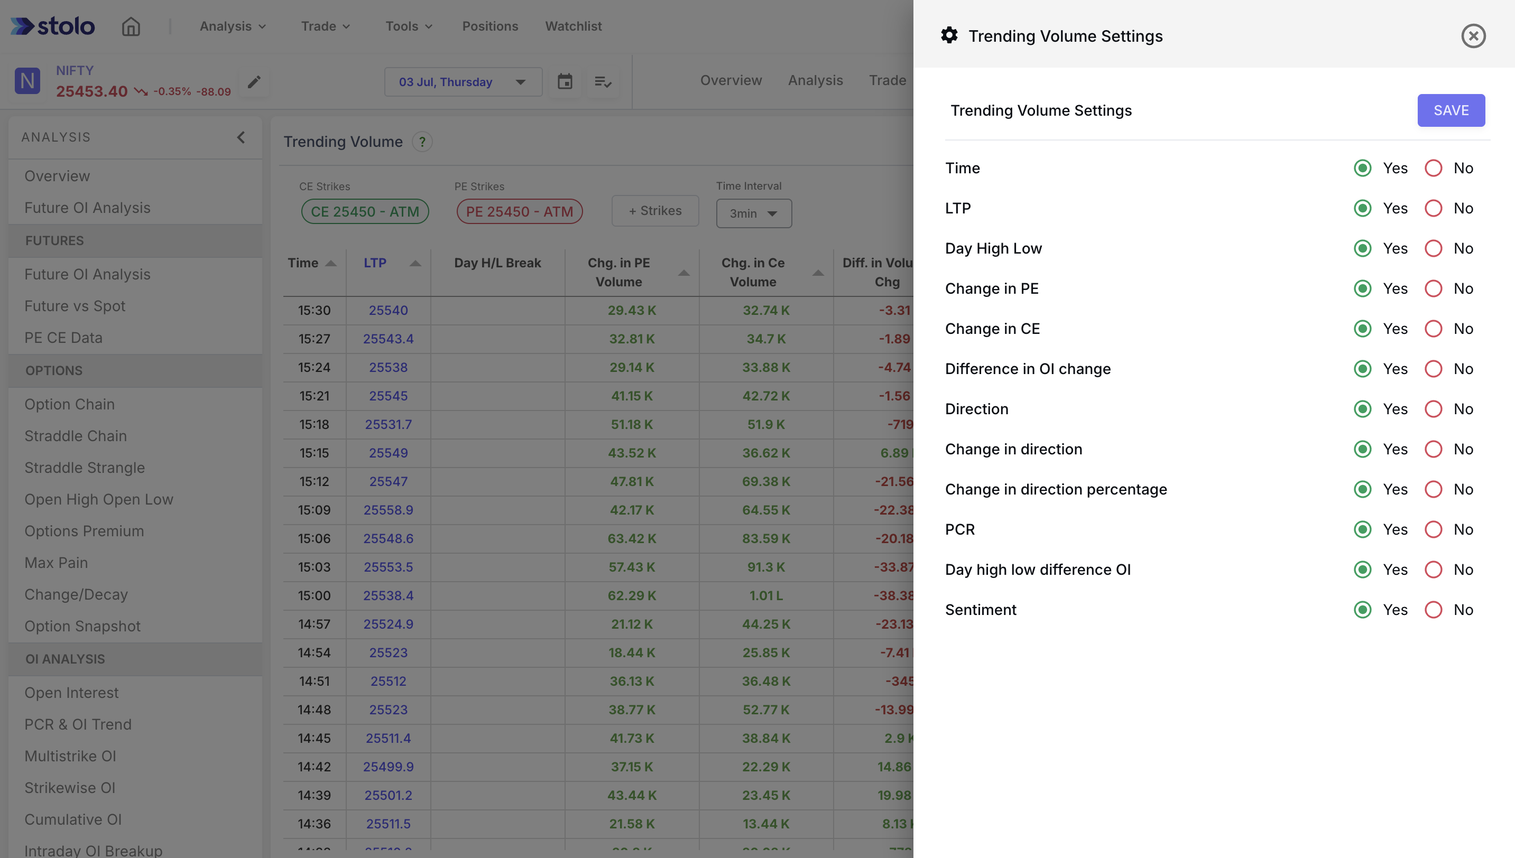Open Option Chain in sidebar
The width and height of the screenshot is (1515, 858).
click(x=70, y=405)
